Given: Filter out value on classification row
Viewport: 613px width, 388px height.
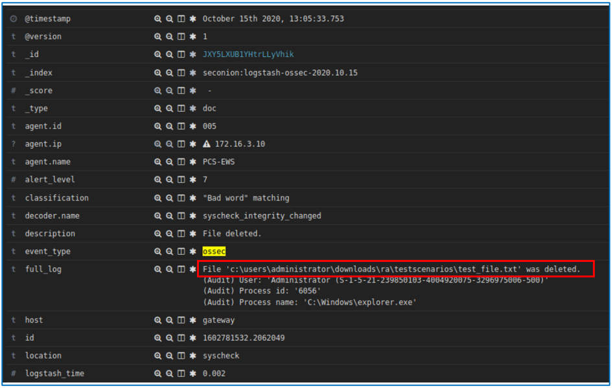Looking at the screenshot, I should [169, 198].
